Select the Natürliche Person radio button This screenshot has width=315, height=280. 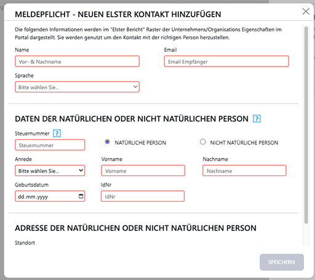[107, 142]
